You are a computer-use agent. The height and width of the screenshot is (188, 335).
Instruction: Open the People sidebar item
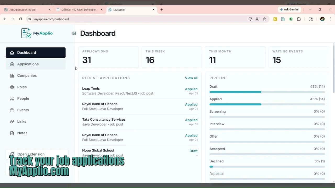[36, 98]
